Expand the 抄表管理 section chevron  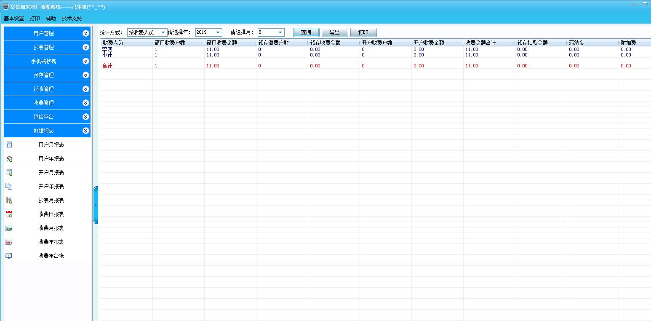[x=86, y=47]
